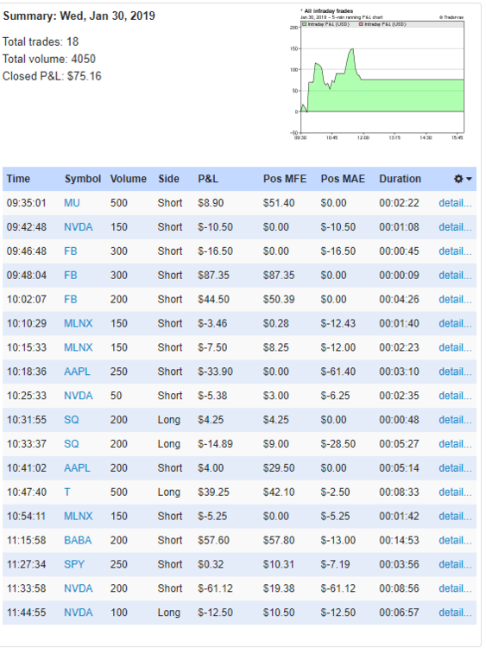This screenshot has height=648, width=486.
Task: Click green Intraday P&L legend swatch
Action: point(305,24)
